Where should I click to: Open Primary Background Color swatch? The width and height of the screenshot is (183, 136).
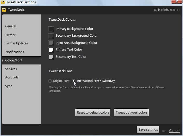point(51,29)
